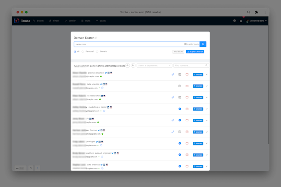This screenshot has height=187, width=281.
Task: Click the mail icon in data scientist row
Action: [x=187, y=86]
